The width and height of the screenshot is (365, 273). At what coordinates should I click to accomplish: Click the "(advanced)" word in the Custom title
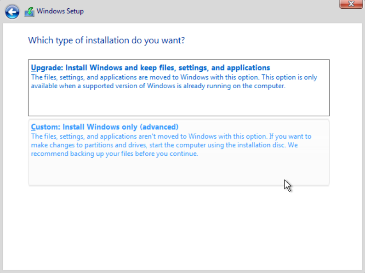coord(159,127)
